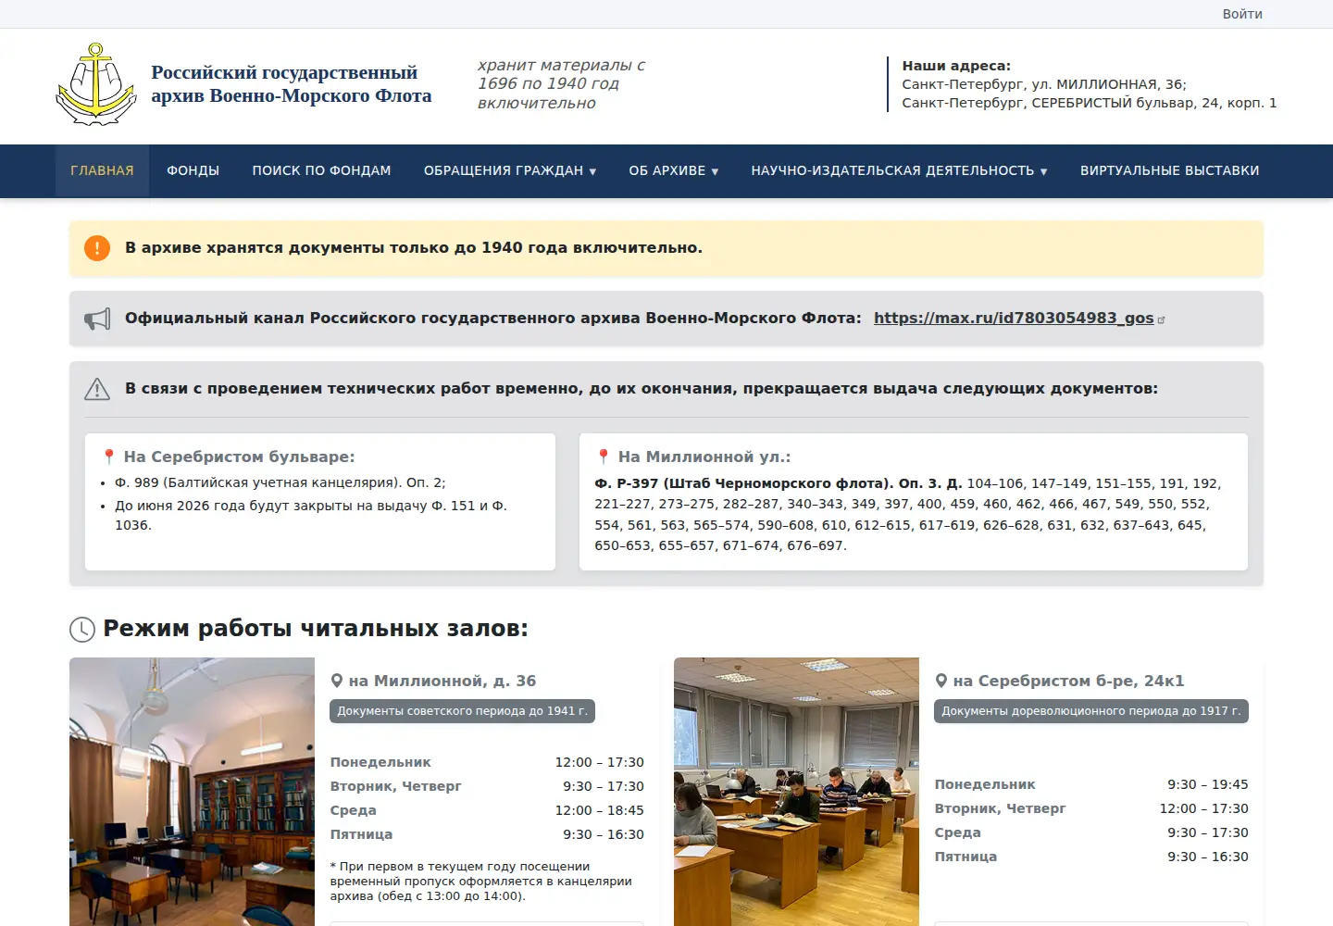
Task: Click the triangle warning icon for technical works
Action: pos(97,389)
